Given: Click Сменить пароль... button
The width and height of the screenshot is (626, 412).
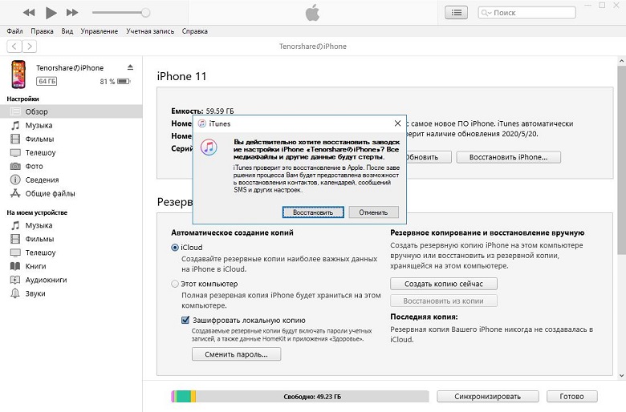Looking at the screenshot, I should coord(236,354).
